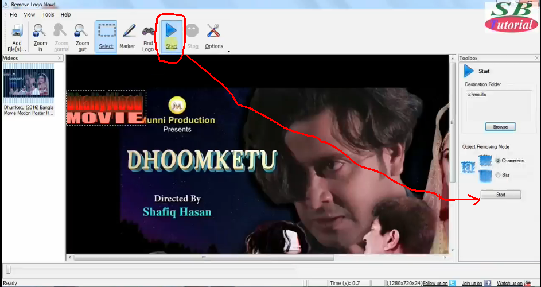This screenshot has width=541, height=287.
Task: Open the View menu
Action: [x=29, y=14]
